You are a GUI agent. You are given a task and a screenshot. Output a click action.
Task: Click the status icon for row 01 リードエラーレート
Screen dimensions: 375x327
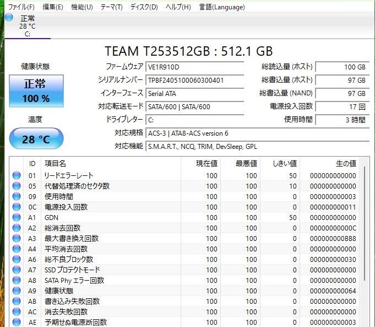[x=17, y=175]
